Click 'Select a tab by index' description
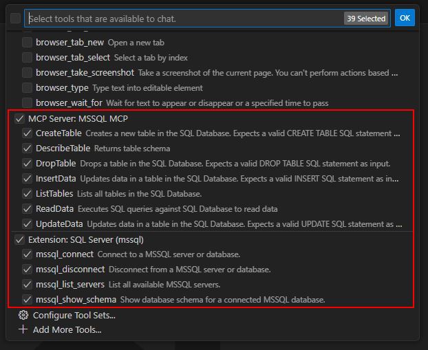 coord(151,58)
